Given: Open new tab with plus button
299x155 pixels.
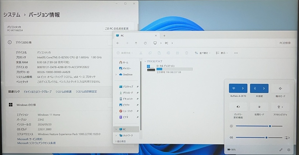Looking at the screenshot, I should tap(164, 36).
